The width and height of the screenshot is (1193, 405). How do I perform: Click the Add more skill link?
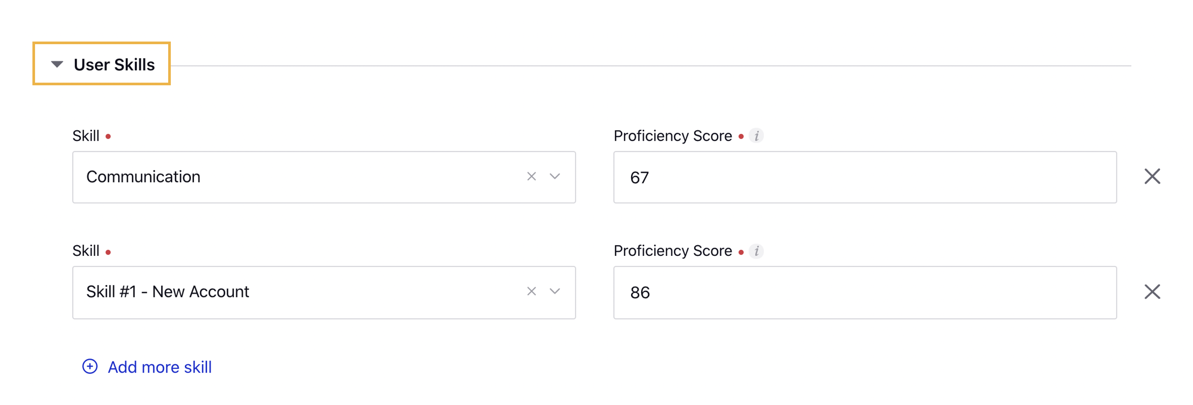click(x=159, y=367)
